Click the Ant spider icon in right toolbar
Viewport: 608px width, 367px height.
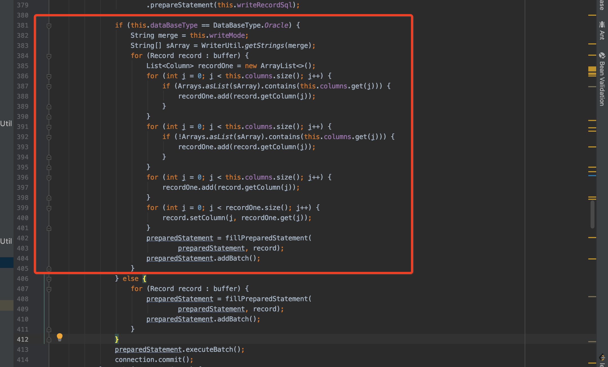tap(602, 24)
